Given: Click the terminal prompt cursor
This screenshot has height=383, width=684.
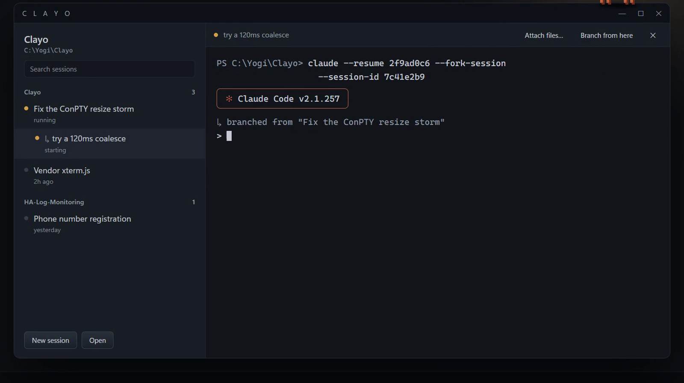Looking at the screenshot, I should (229, 136).
